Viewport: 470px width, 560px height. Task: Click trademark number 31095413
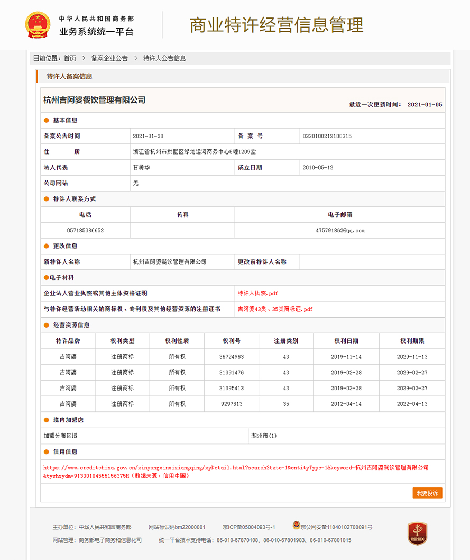232,388
